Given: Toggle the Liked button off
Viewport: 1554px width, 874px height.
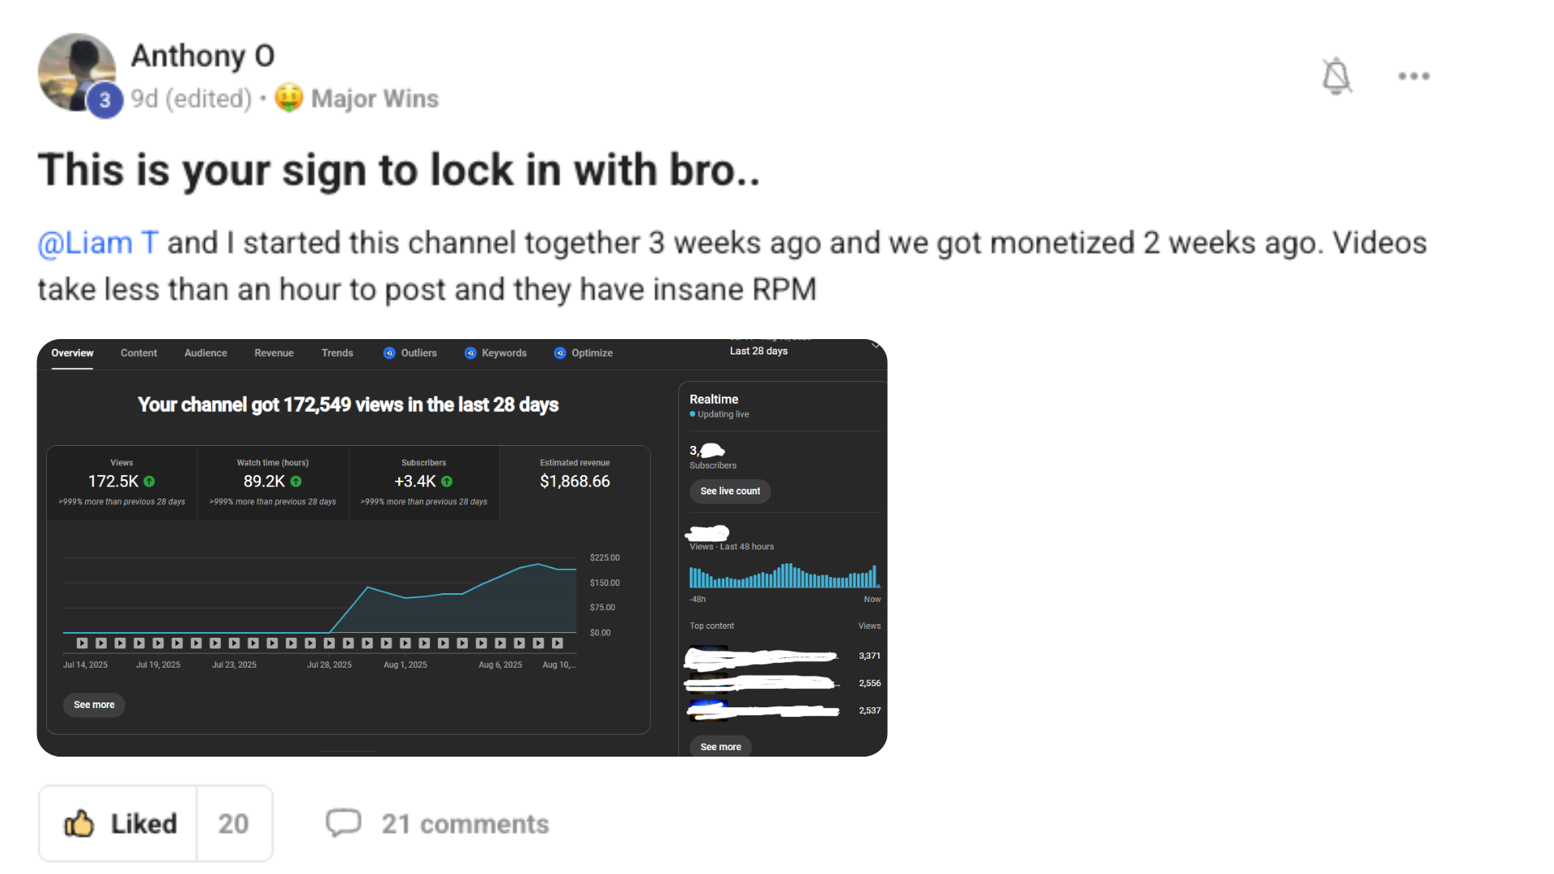Looking at the screenshot, I should 118,824.
